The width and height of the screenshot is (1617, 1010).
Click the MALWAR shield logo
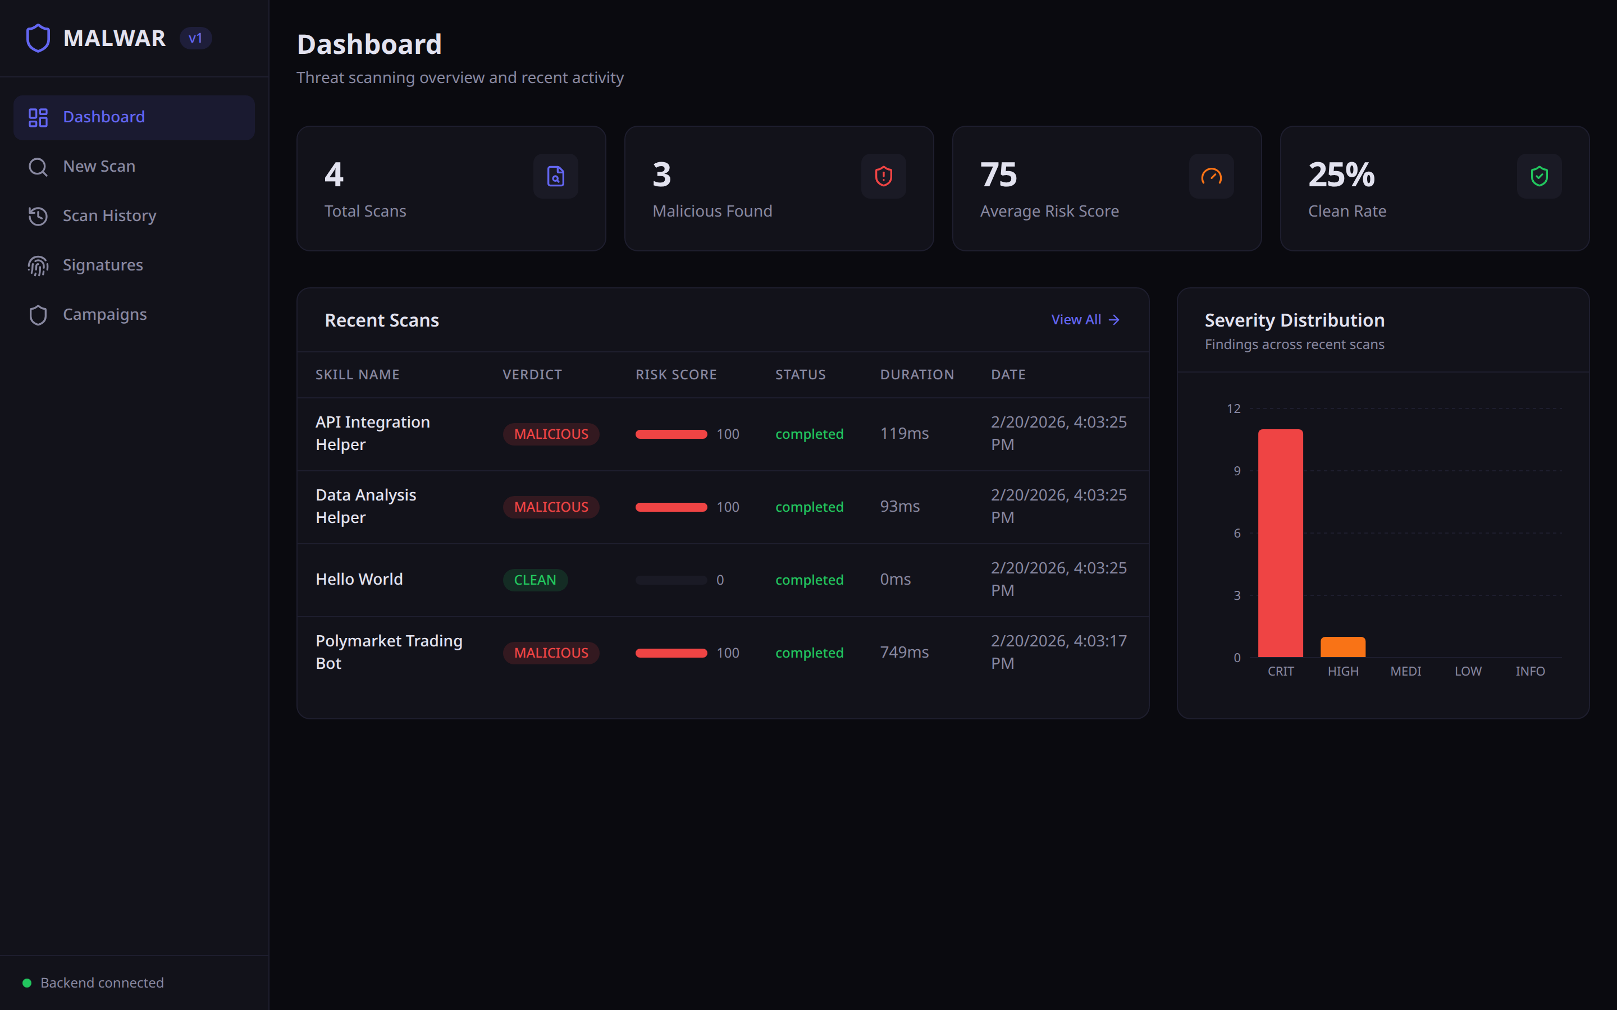click(38, 38)
